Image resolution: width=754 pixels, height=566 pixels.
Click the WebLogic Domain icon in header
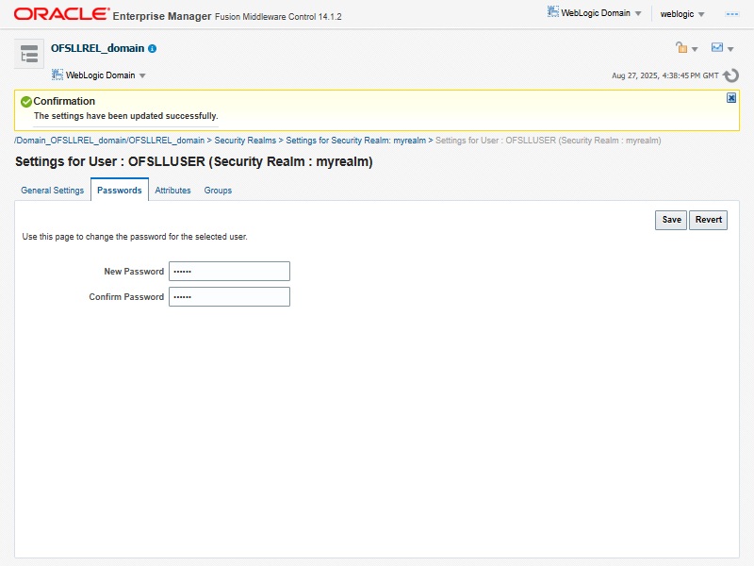(553, 12)
